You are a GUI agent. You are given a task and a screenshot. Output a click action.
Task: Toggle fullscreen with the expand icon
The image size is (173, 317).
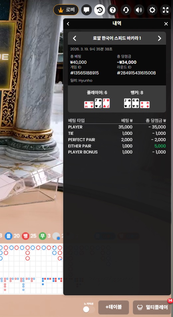pyautogui.click(x=165, y=10)
